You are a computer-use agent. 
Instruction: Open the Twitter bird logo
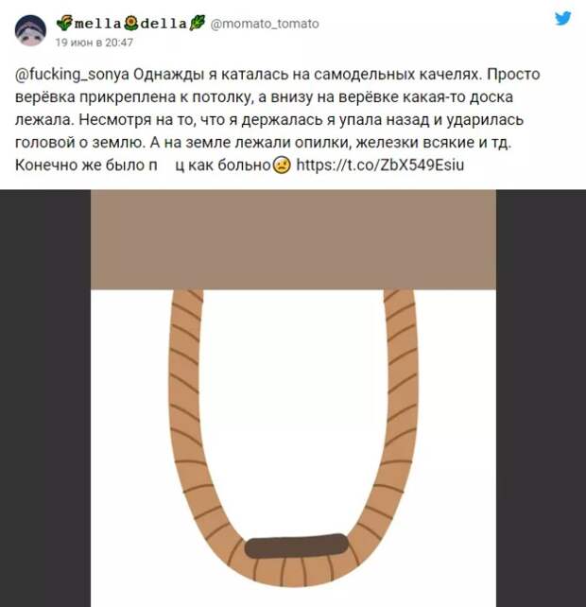tap(562, 18)
